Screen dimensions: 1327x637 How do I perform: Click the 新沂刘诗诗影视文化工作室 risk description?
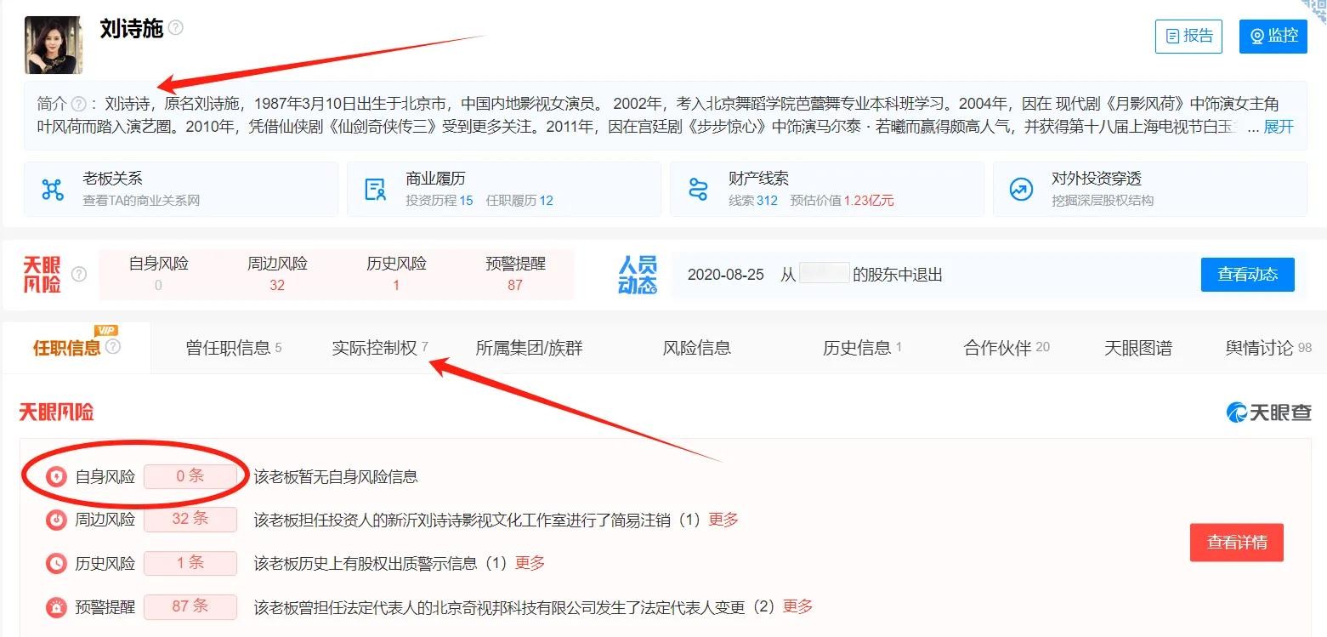pos(477,520)
